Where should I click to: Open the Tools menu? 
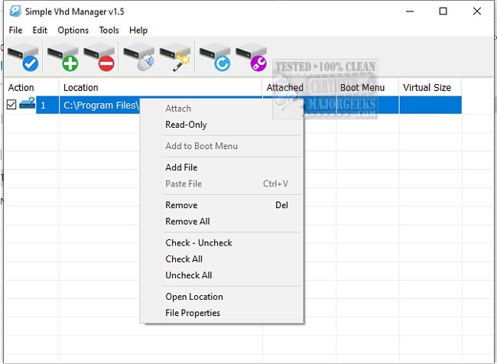click(x=109, y=30)
